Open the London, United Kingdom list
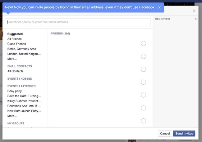This screenshot has height=142, width=202. click(24, 54)
